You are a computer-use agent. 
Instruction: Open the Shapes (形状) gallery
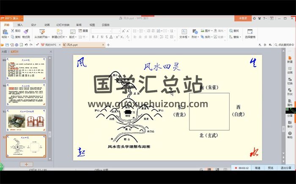click(x=195, y=33)
